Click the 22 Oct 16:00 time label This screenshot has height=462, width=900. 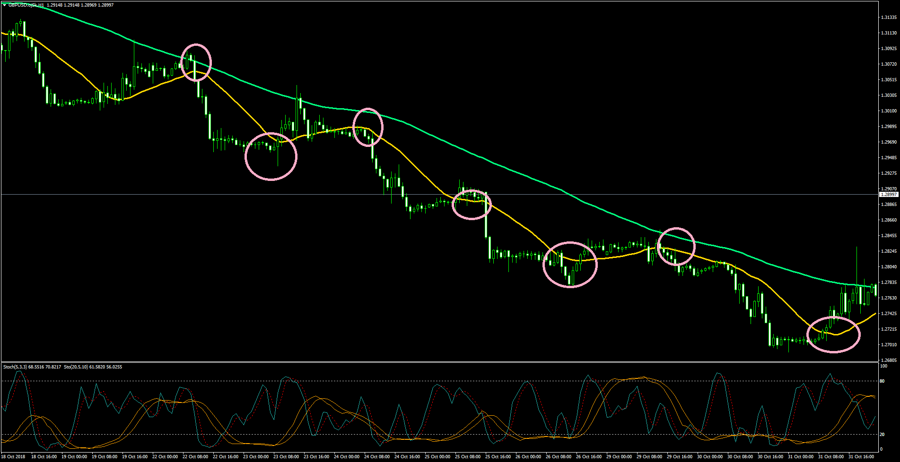(x=226, y=457)
